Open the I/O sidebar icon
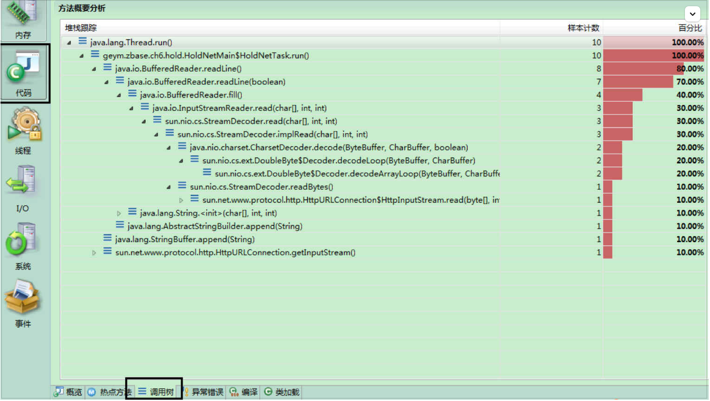Image resolution: width=710 pixels, height=401 pixels. tap(22, 188)
